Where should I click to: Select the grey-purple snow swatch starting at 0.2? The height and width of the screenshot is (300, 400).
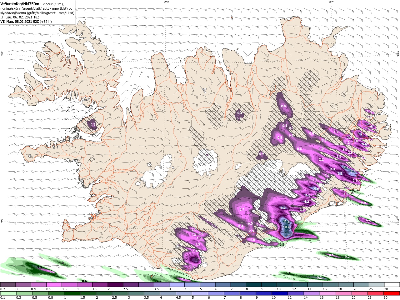(x=8, y=284)
